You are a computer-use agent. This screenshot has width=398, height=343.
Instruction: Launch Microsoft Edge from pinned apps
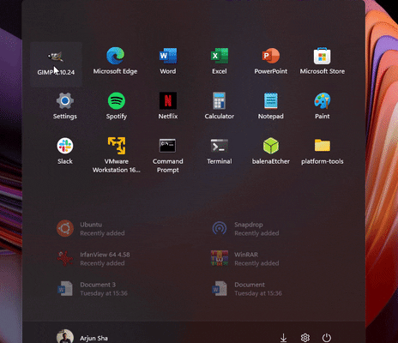click(x=115, y=62)
